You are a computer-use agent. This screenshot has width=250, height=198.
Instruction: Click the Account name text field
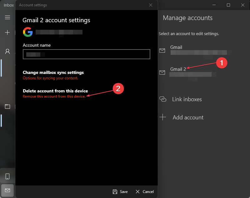[x=87, y=55]
